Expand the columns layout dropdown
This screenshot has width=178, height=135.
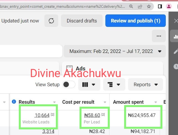[89, 85]
